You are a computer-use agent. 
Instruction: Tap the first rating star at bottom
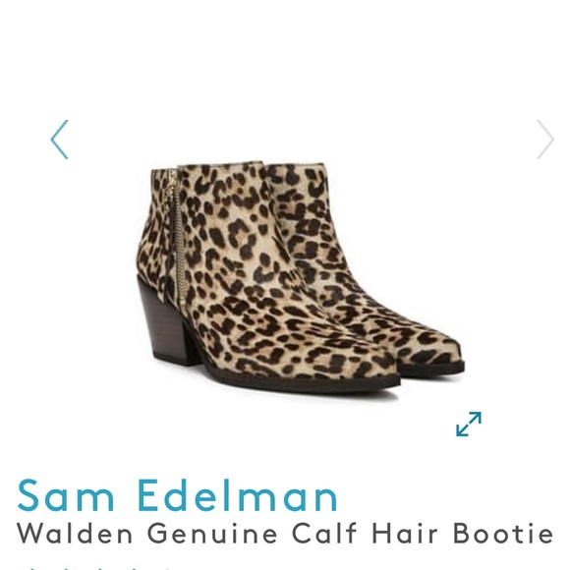(30, 567)
